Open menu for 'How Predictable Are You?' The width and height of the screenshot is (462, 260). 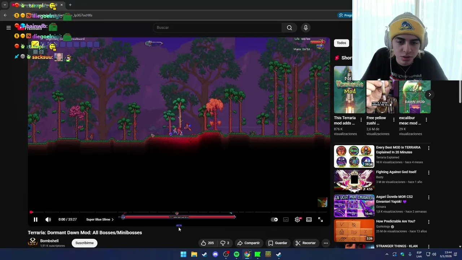[428, 222]
